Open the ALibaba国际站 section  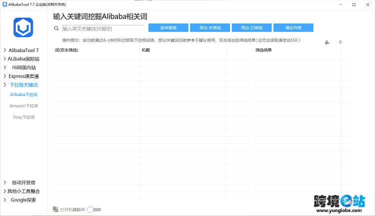point(23,59)
